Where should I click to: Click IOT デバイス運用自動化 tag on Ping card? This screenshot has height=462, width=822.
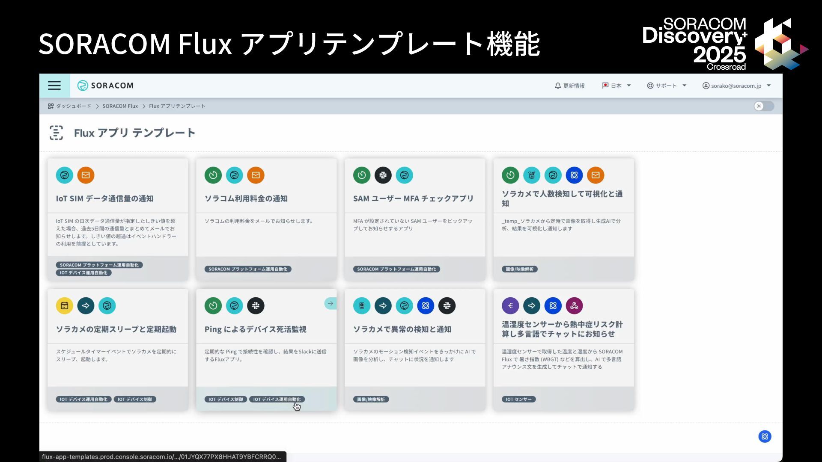[277, 399]
